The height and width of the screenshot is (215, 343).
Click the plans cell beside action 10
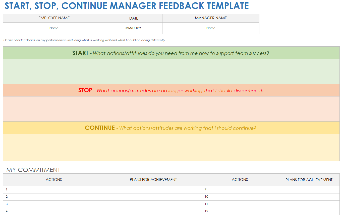(309, 197)
